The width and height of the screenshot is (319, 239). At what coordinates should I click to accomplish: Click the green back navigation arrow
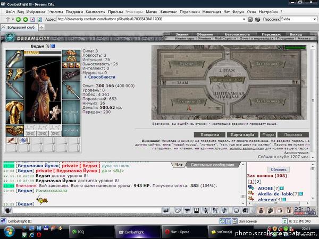coord(18,19)
